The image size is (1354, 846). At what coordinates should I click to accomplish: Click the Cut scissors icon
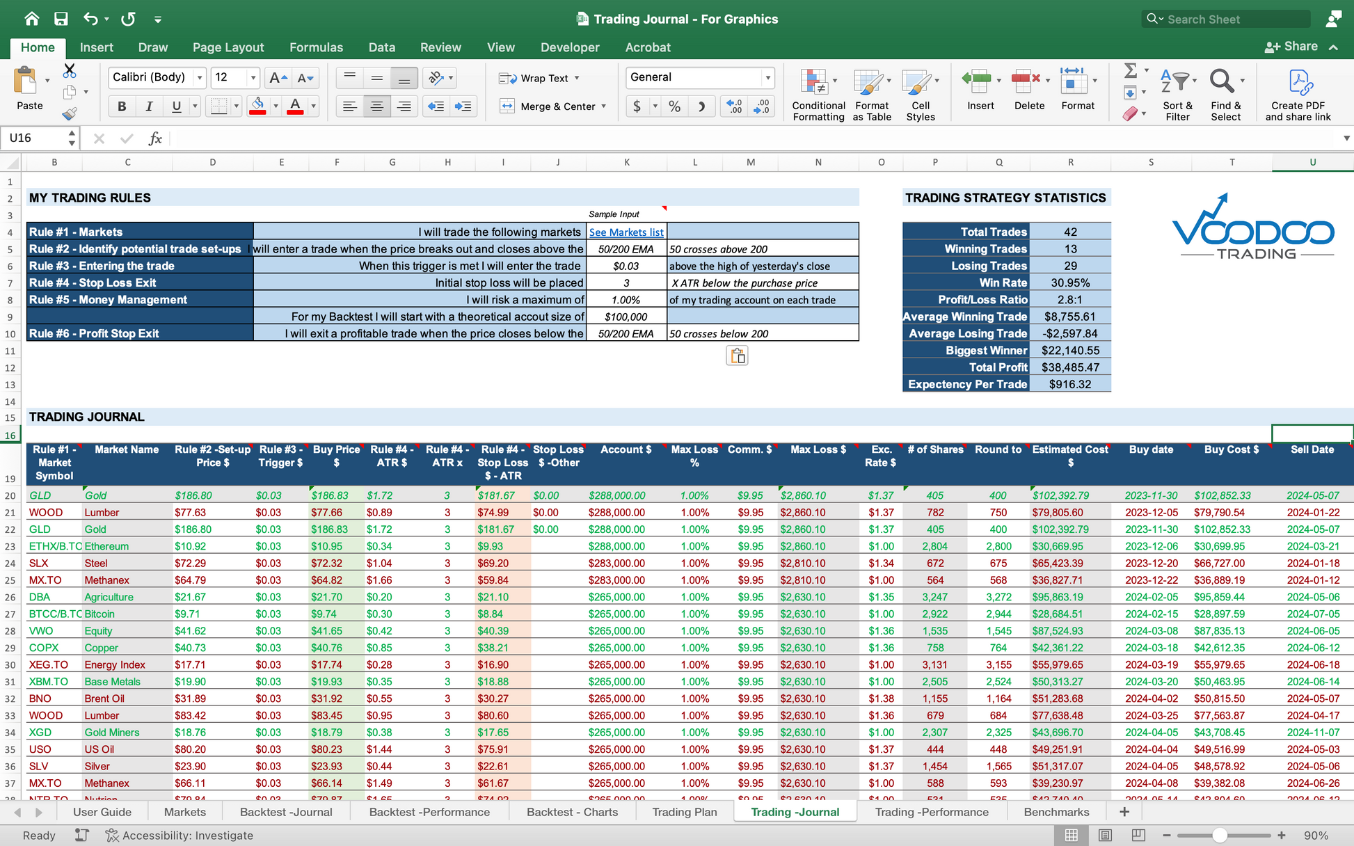tap(69, 71)
